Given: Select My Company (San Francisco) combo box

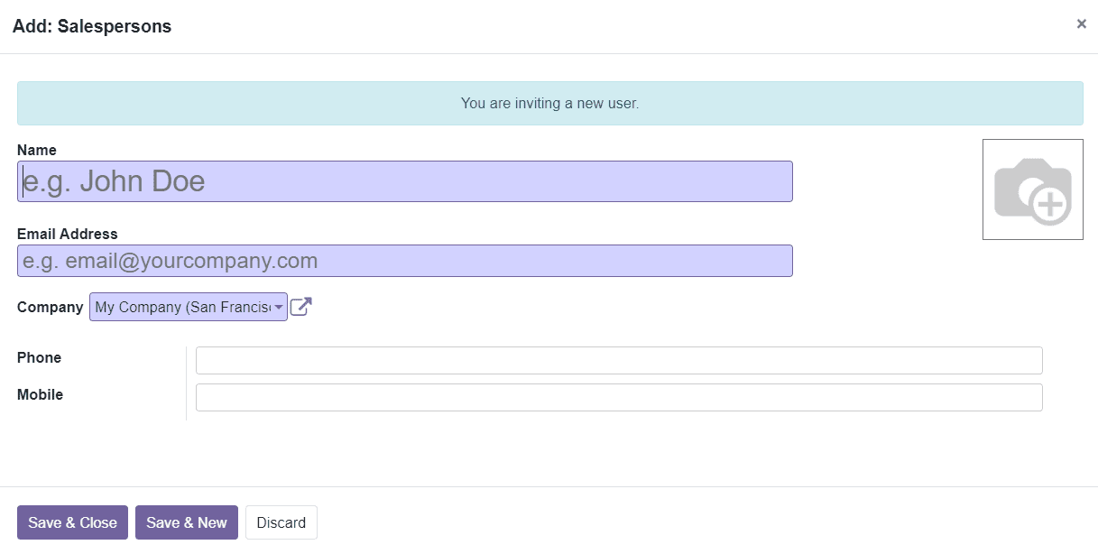Looking at the screenshot, I should click(x=180, y=307).
